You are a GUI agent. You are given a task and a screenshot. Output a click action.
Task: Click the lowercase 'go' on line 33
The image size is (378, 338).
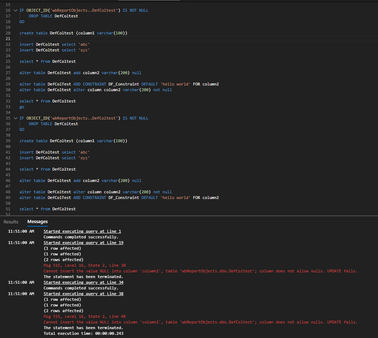point(22,107)
